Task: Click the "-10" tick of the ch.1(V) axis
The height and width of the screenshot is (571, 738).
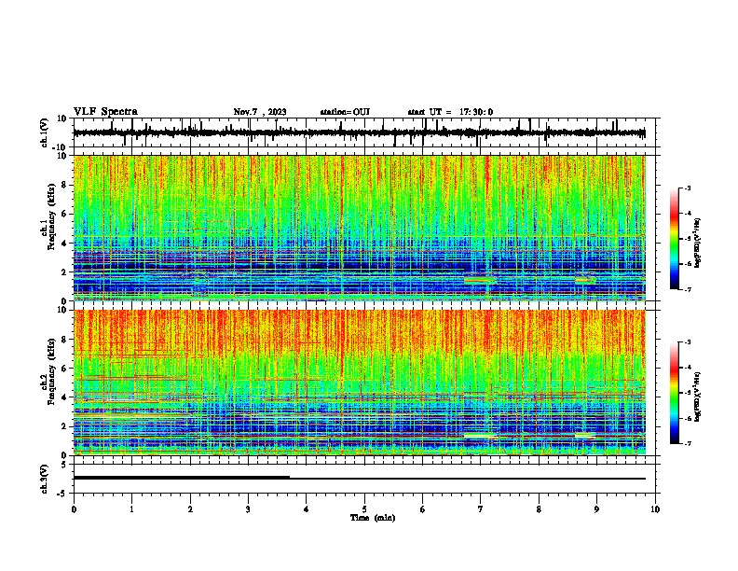Action: point(61,147)
